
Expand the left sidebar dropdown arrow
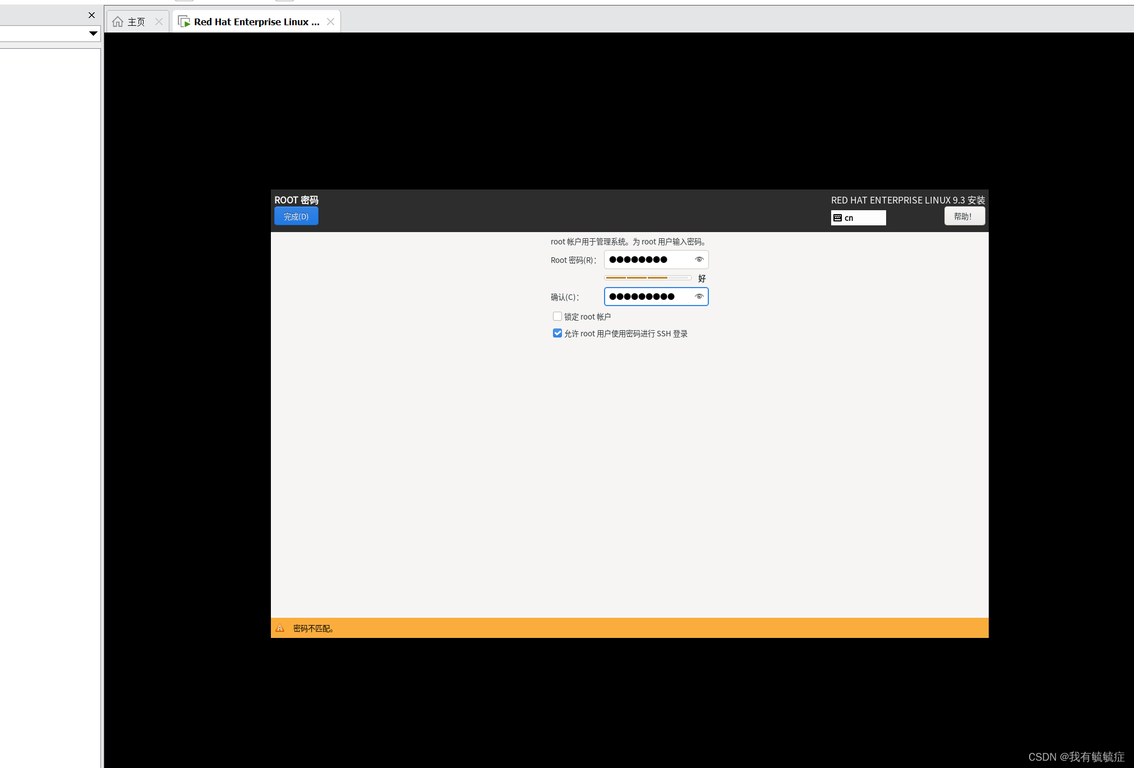[93, 34]
